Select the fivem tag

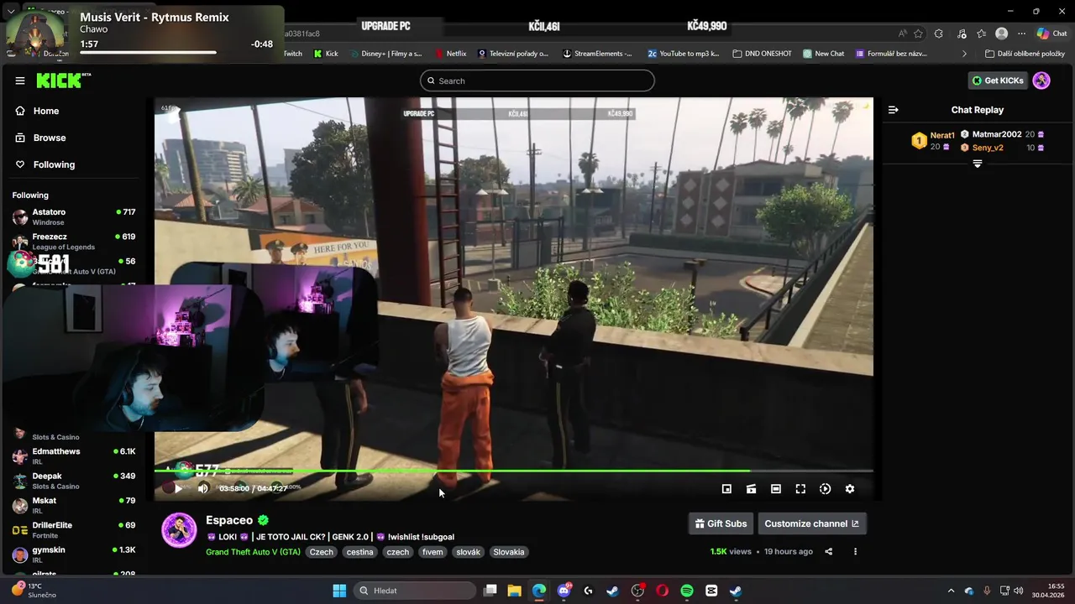[x=433, y=552]
